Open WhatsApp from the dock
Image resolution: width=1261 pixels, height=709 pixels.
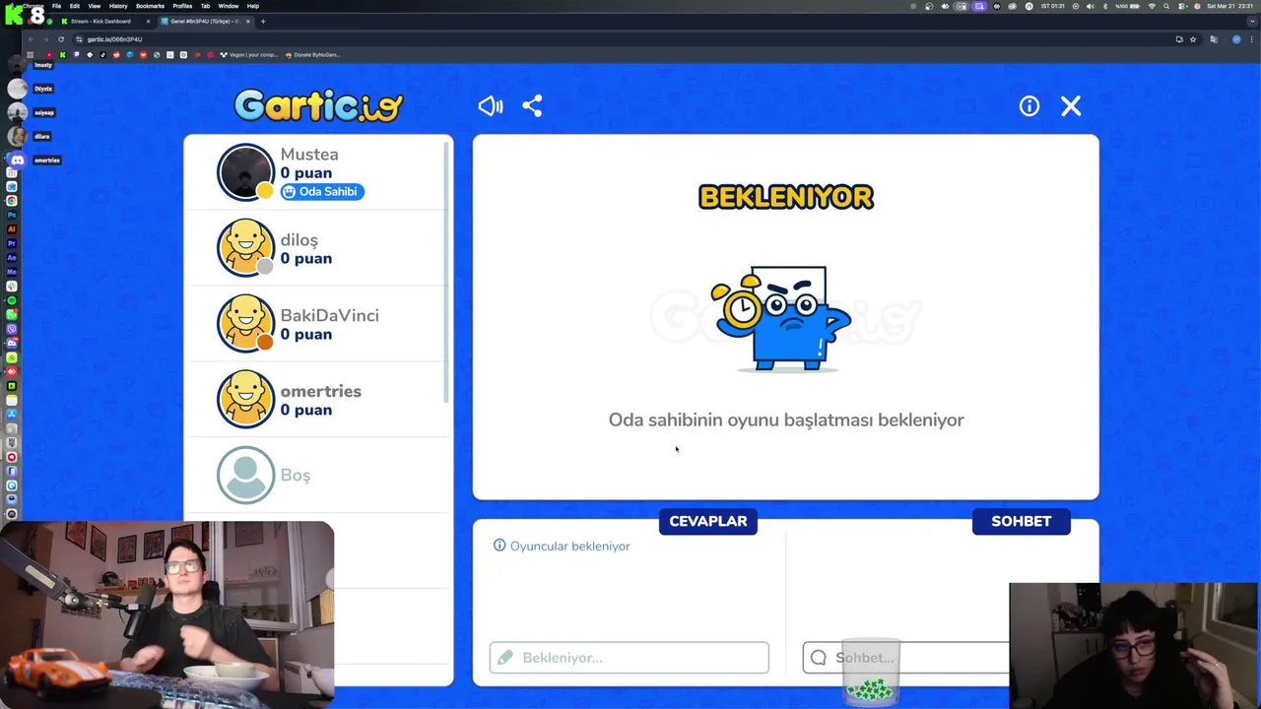[12, 314]
